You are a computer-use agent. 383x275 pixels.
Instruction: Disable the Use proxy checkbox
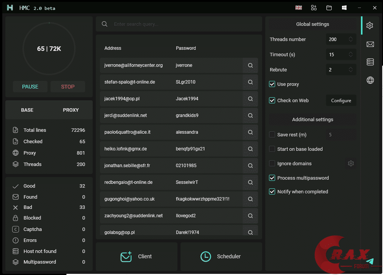[x=272, y=84]
